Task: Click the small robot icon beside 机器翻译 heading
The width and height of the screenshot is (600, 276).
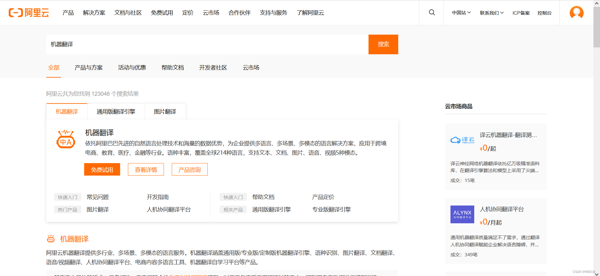Action: [x=51, y=239]
